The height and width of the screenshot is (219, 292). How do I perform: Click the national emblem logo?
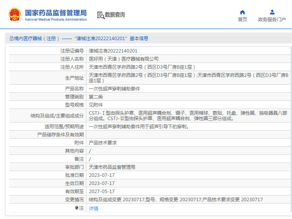click(15, 14)
